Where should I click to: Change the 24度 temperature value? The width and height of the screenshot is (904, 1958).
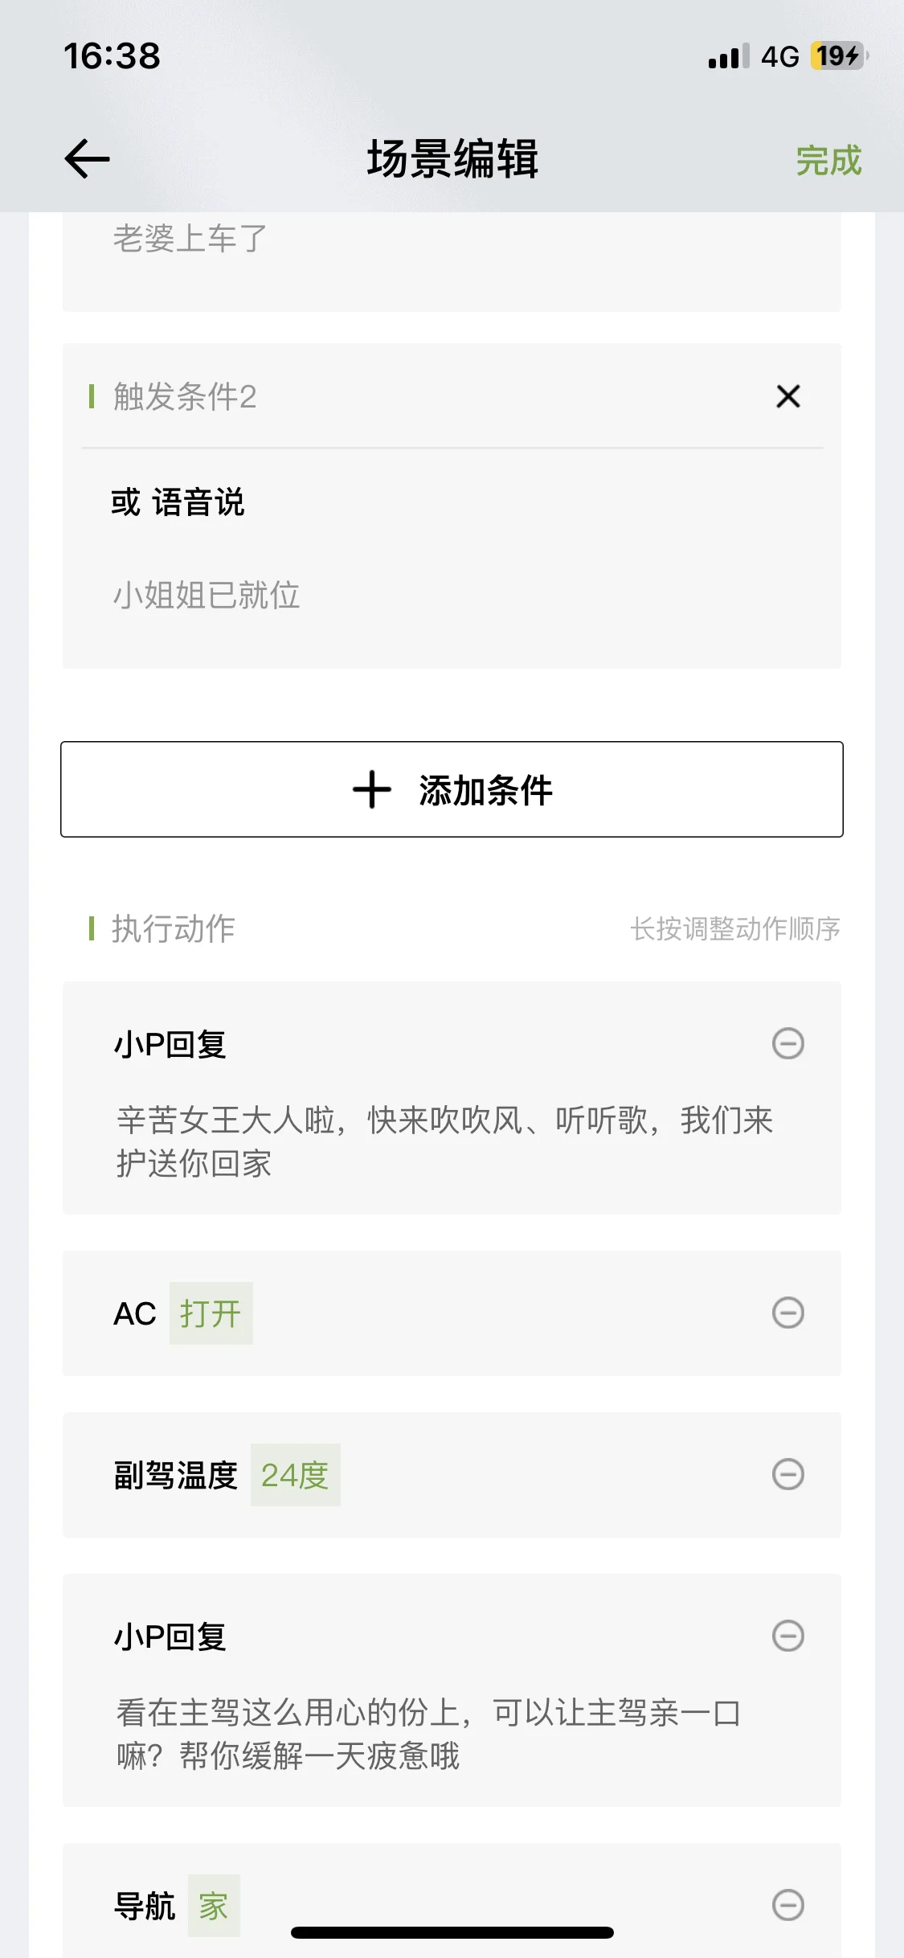[x=295, y=1475]
